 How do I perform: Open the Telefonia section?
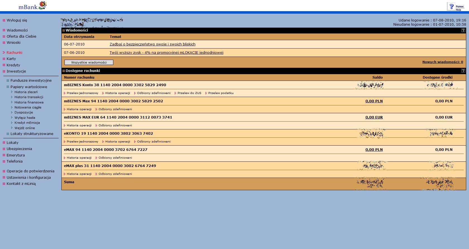tap(15, 161)
